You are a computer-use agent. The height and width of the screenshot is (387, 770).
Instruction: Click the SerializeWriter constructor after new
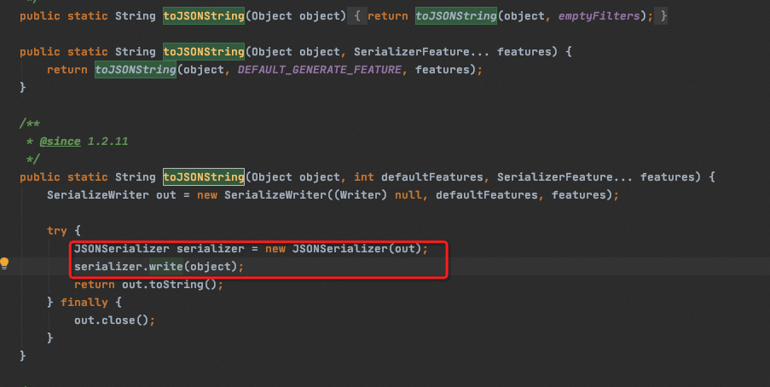tap(275, 195)
